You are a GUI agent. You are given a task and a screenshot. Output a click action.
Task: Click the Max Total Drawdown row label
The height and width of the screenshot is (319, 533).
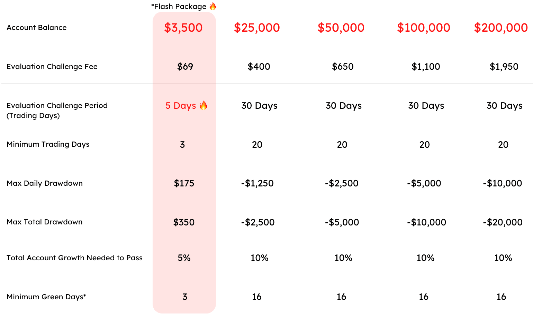[x=45, y=222]
